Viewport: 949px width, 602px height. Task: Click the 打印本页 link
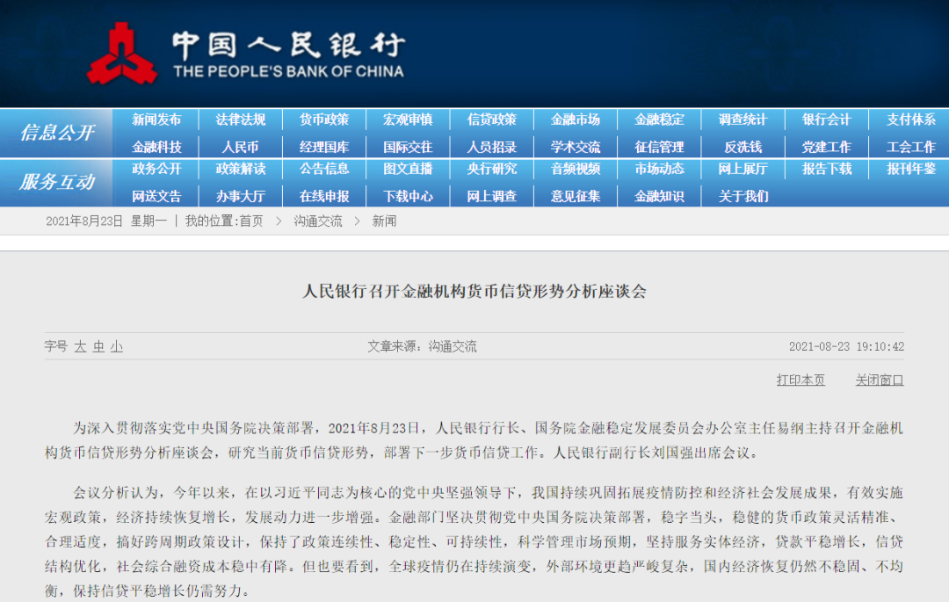(x=800, y=380)
